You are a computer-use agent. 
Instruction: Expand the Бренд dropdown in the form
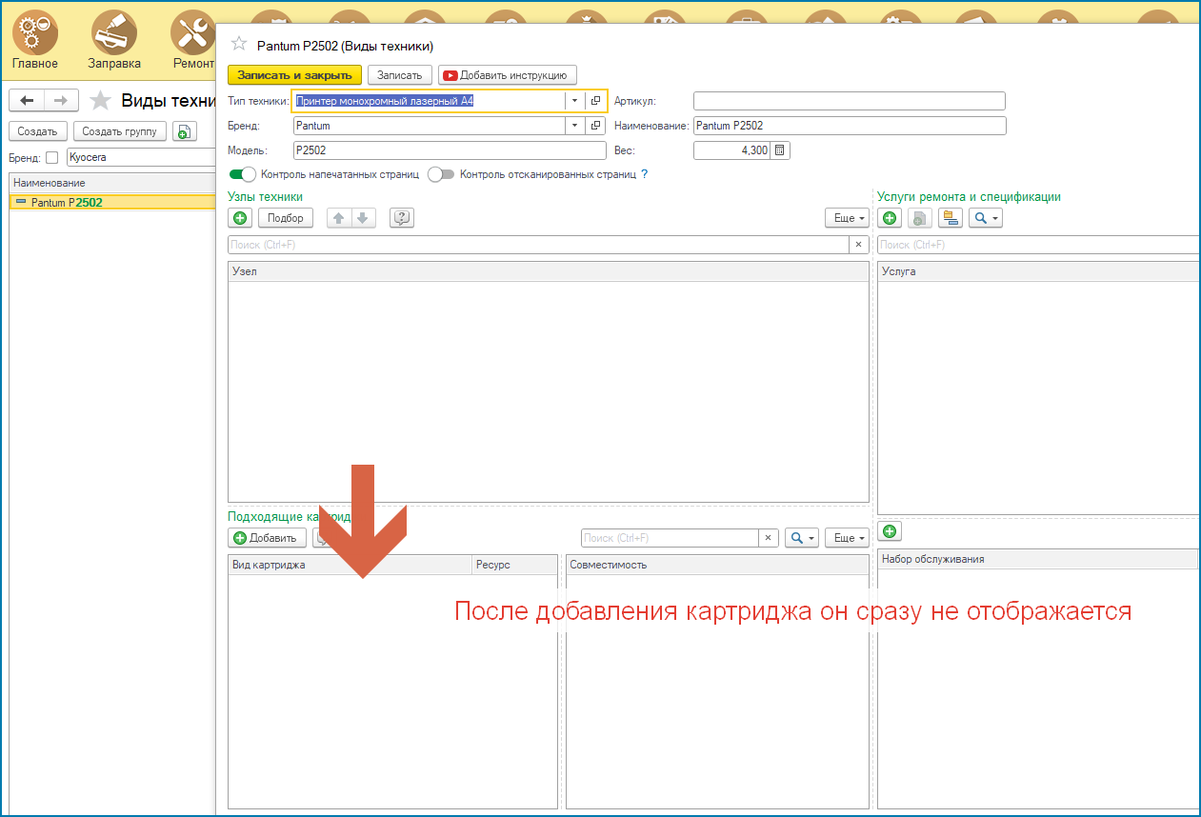click(x=574, y=126)
